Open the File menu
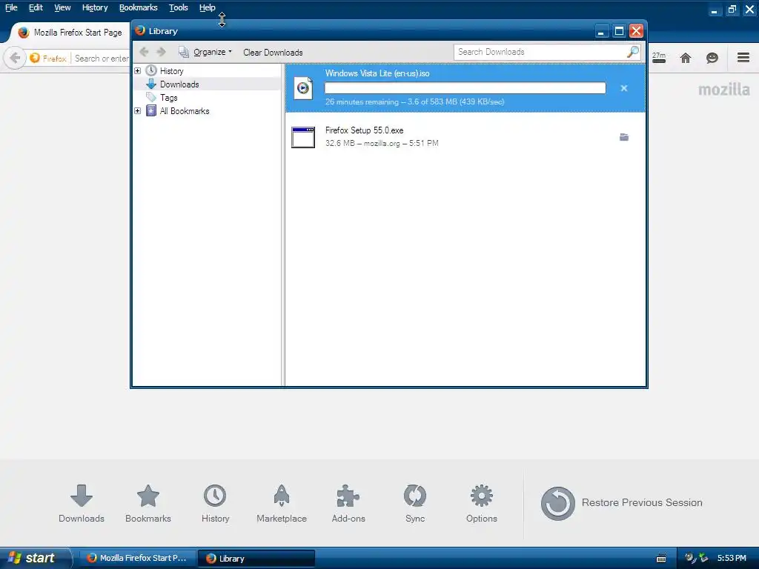The height and width of the screenshot is (569, 759). tap(11, 7)
